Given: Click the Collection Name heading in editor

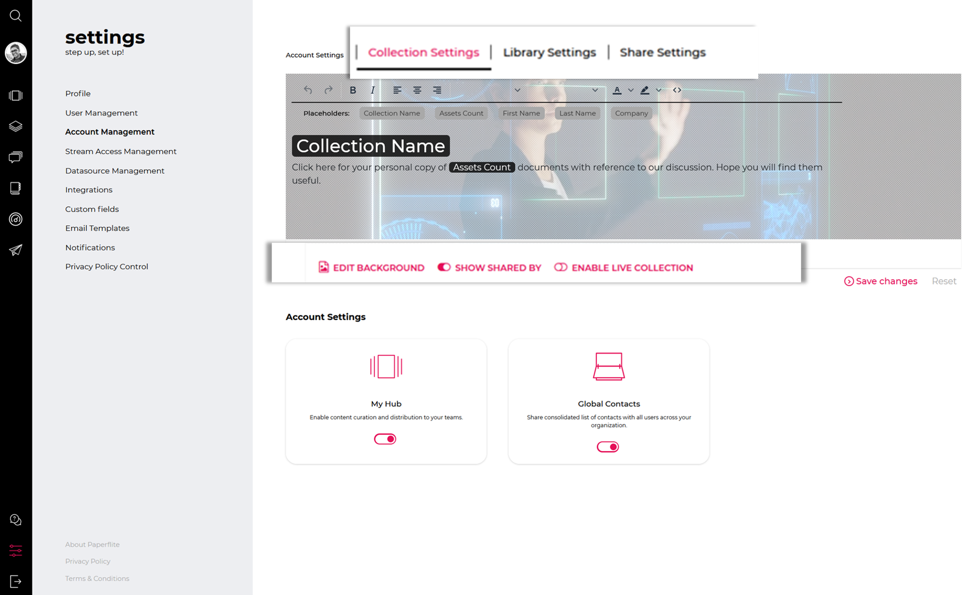Looking at the screenshot, I should point(371,146).
